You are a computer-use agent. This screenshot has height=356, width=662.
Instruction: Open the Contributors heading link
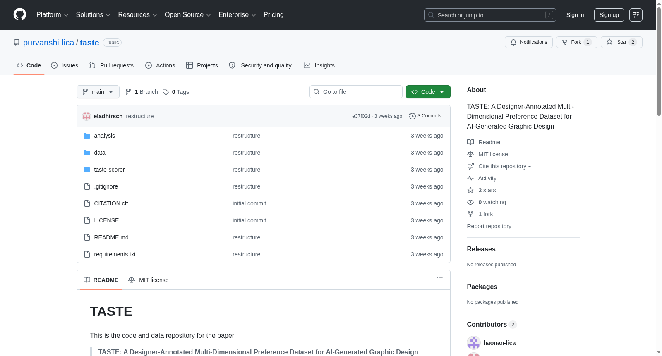click(492, 324)
